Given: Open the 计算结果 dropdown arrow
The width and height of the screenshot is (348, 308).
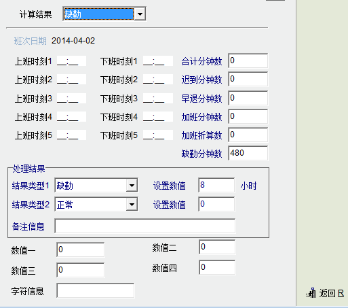Looking at the screenshot, I should pos(140,14).
